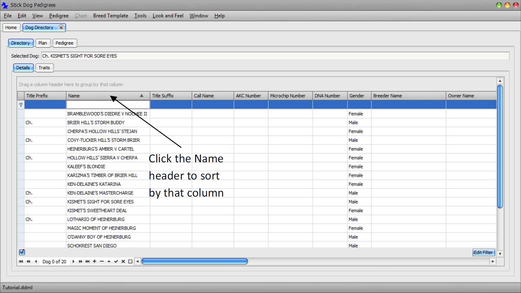Switch to the Traits tab
521x293 pixels.
44,68
